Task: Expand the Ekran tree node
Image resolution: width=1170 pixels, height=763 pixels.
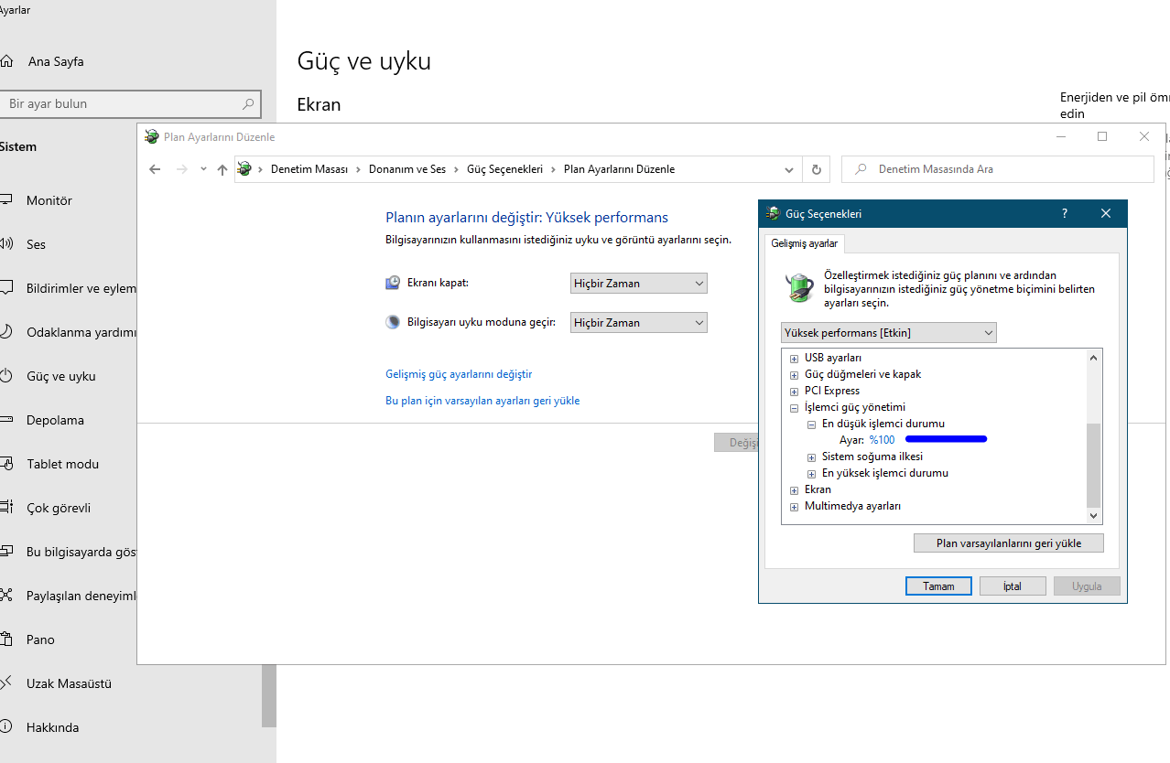Action: [x=794, y=490]
